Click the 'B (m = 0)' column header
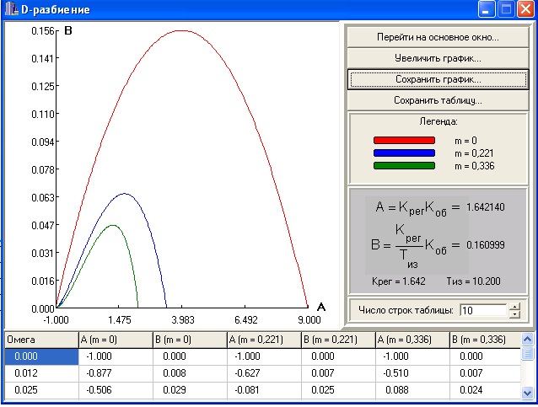538x407 pixels. (x=190, y=340)
